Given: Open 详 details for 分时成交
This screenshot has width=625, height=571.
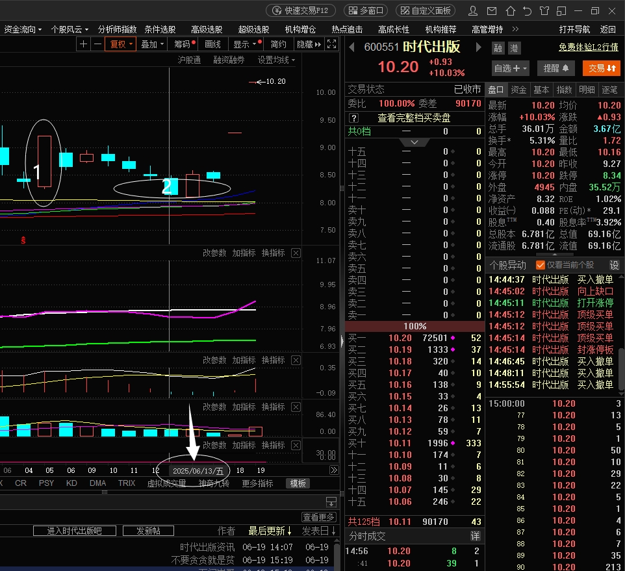Looking at the screenshot, I should tap(475, 536).
